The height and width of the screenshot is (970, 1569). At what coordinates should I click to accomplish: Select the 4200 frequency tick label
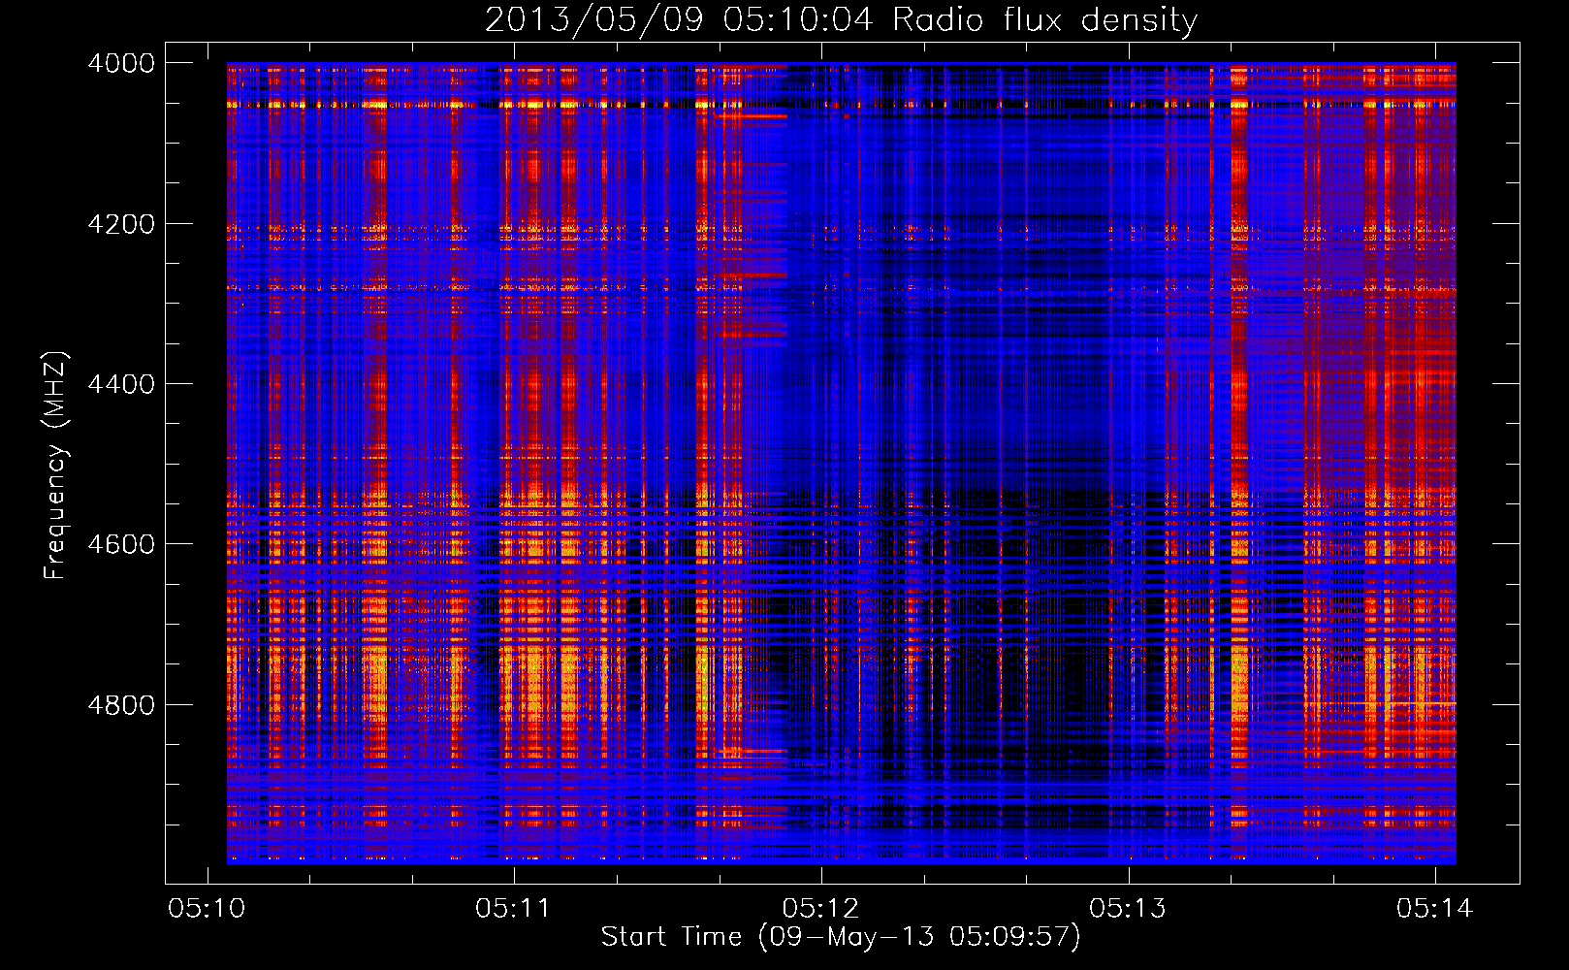tap(121, 224)
